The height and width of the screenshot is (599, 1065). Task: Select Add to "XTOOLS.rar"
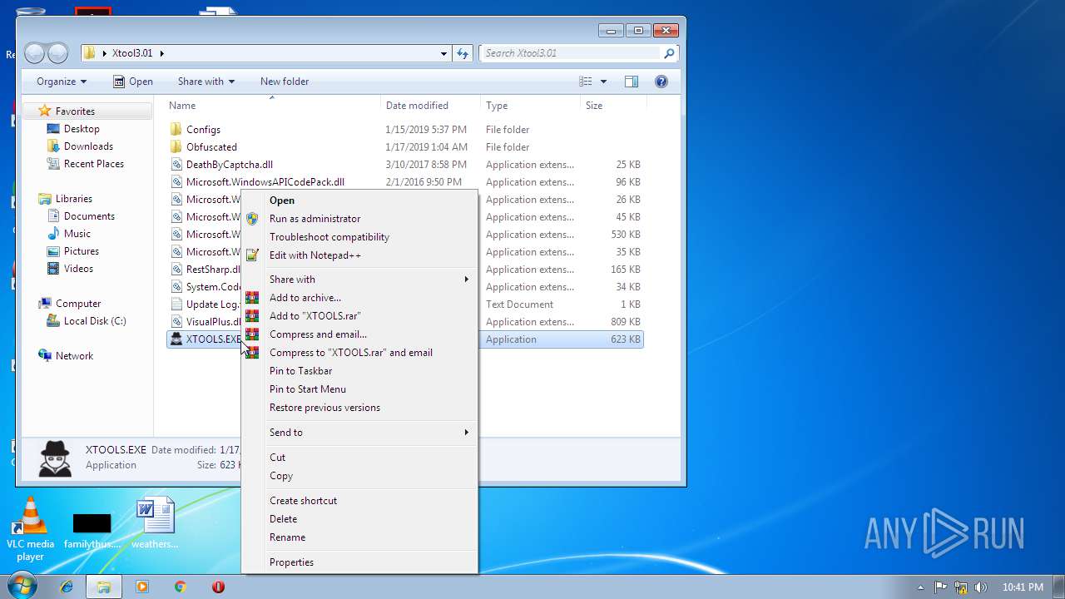[x=360, y=316]
